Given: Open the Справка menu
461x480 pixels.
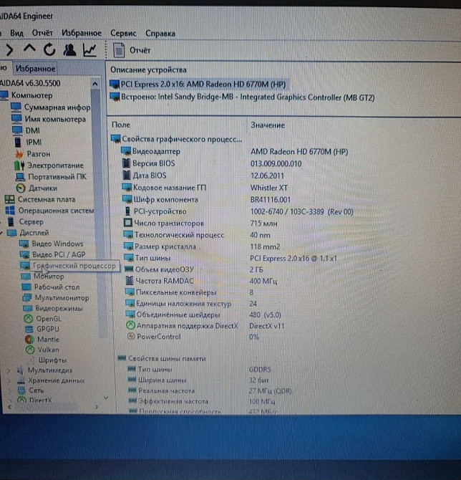Looking at the screenshot, I should [x=160, y=34].
